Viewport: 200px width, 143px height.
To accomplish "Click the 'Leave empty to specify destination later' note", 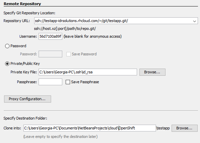I will click(60, 137).
